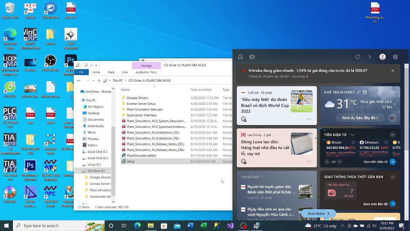Viewport: 410px width, 231px height.
Task: Open the profile avatar in widgets
Action: point(382,57)
